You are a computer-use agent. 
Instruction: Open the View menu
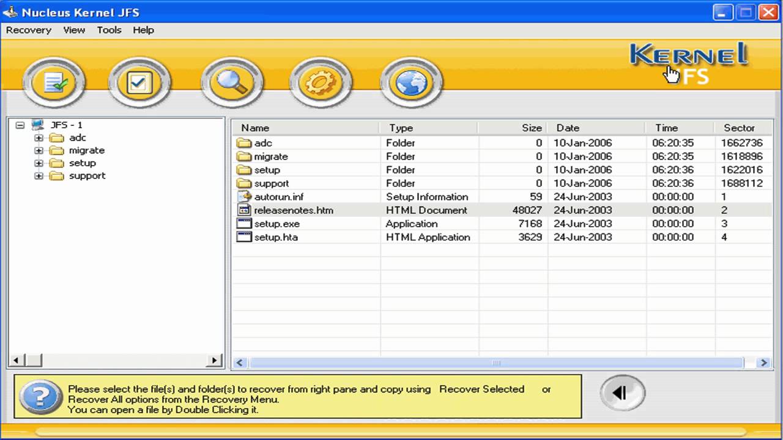(x=74, y=30)
